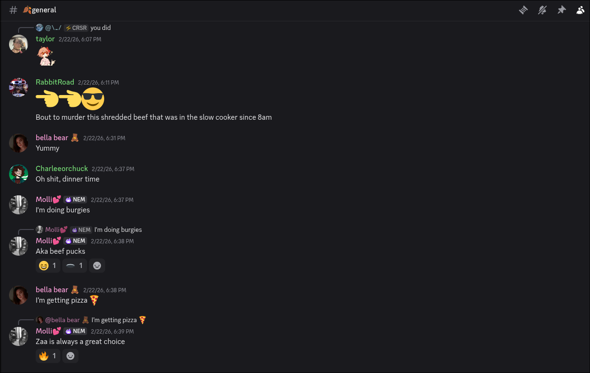Click the channel hashtag icon

(13, 10)
